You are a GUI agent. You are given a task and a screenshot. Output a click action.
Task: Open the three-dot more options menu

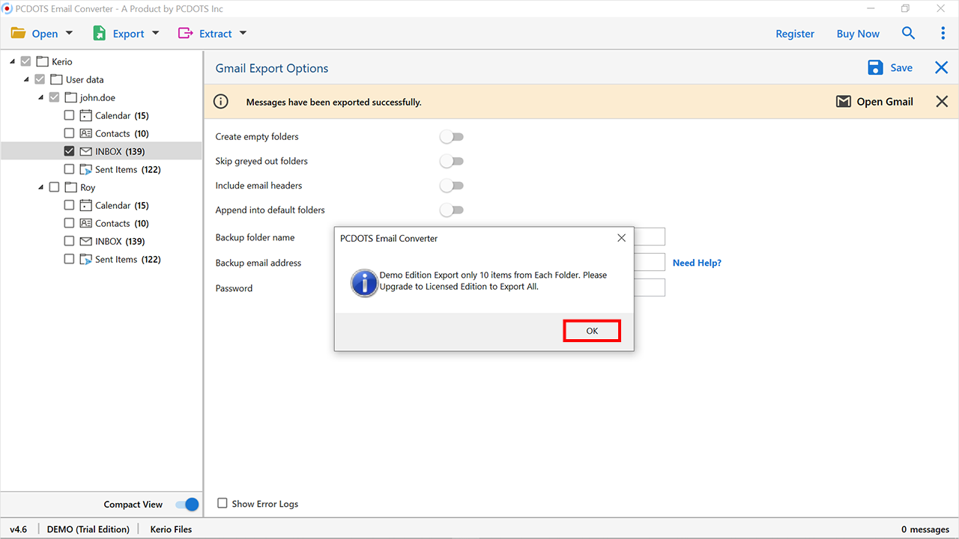pos(943,33)
